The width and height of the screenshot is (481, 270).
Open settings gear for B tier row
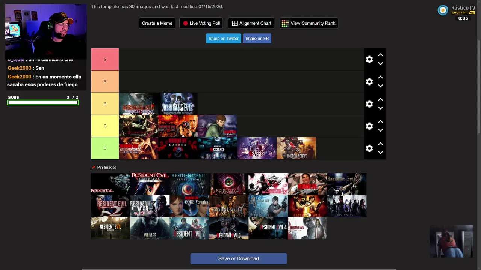pyautogui.click(x=369, y=103)
